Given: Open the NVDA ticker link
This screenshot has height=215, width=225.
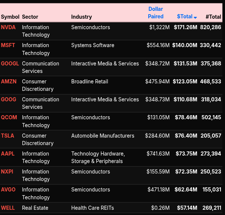Looking at the screenshot, I should (9, 27).
